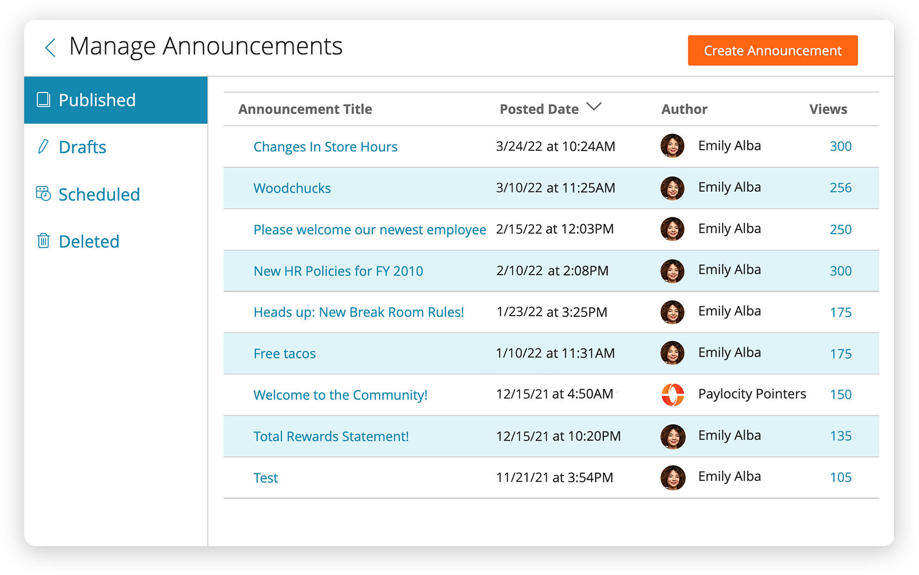Switch to the Drafts tab
This screenshot has height=575, width=919.
point(83,147)
